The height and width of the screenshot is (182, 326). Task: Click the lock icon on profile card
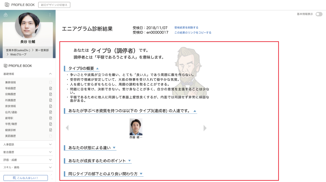(x=5, y=15)
